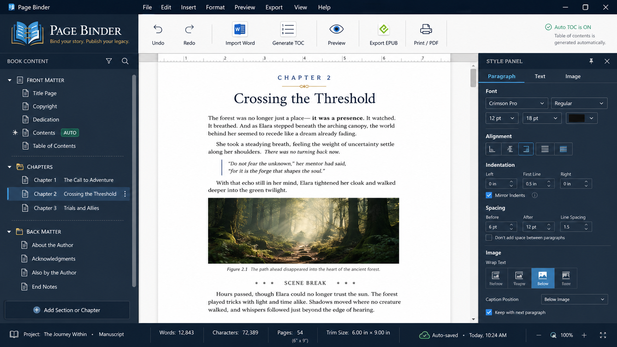
Task: Align paragraph left
Action: [492, 149]
